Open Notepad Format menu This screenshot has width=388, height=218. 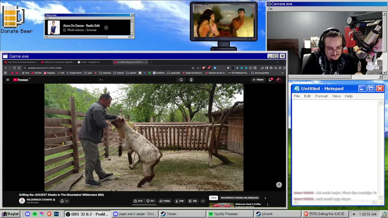[x=321, y=96]
